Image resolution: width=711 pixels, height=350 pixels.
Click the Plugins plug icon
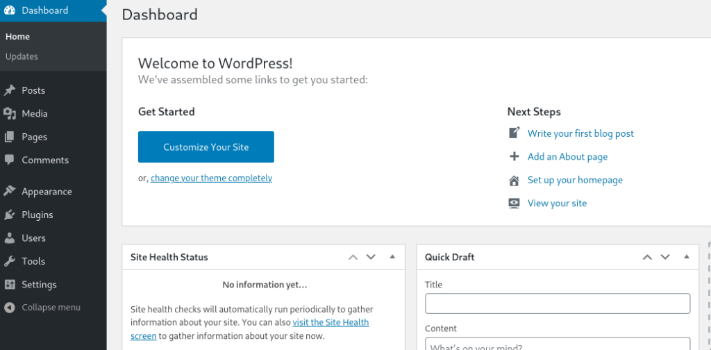click(10, 215)
